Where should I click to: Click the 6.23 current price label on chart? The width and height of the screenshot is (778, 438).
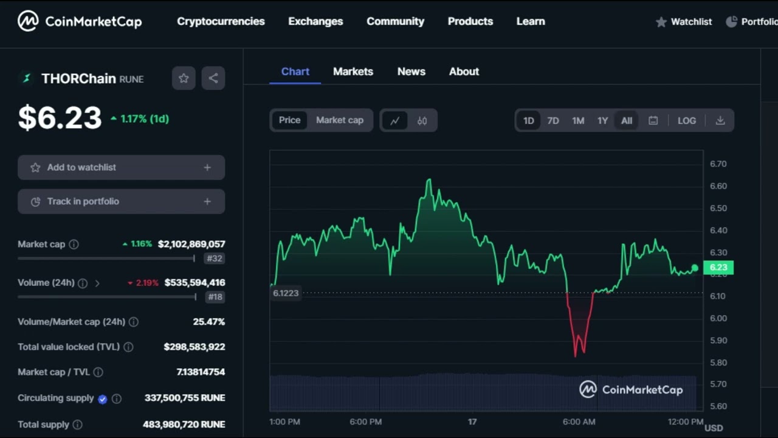tap(718, 267)
